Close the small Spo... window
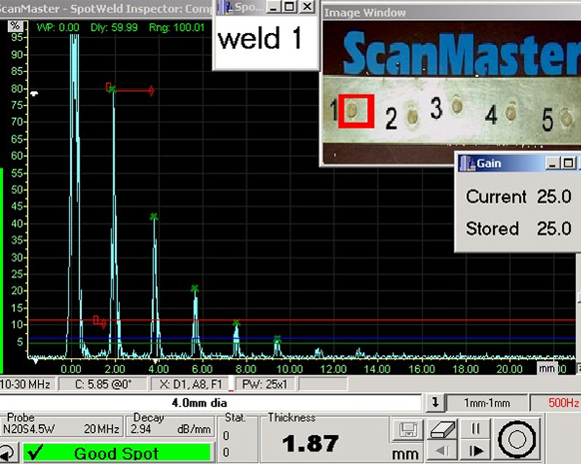 pos(307,7)
